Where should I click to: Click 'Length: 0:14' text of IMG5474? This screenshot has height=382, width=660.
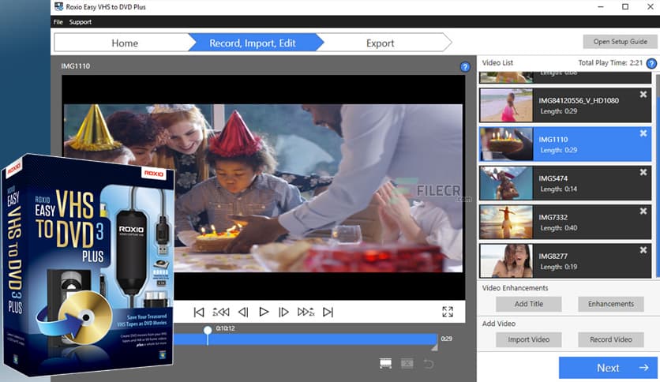559,189
